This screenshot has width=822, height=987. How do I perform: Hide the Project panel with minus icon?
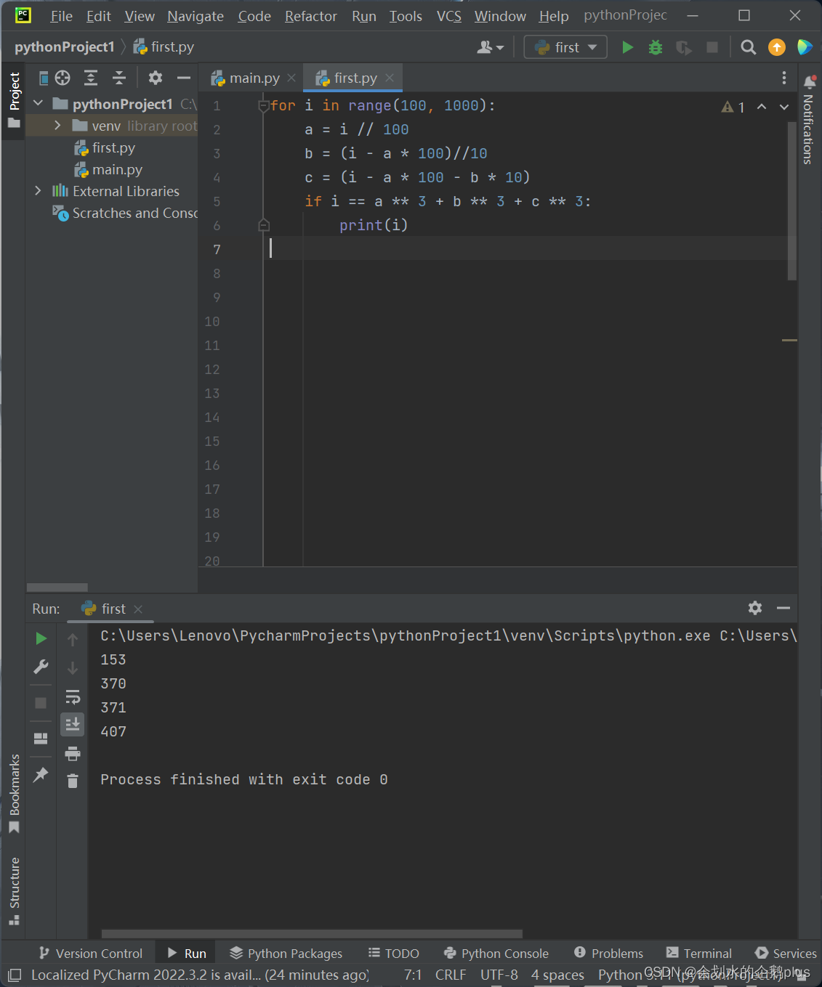click(x=184, y=78)
